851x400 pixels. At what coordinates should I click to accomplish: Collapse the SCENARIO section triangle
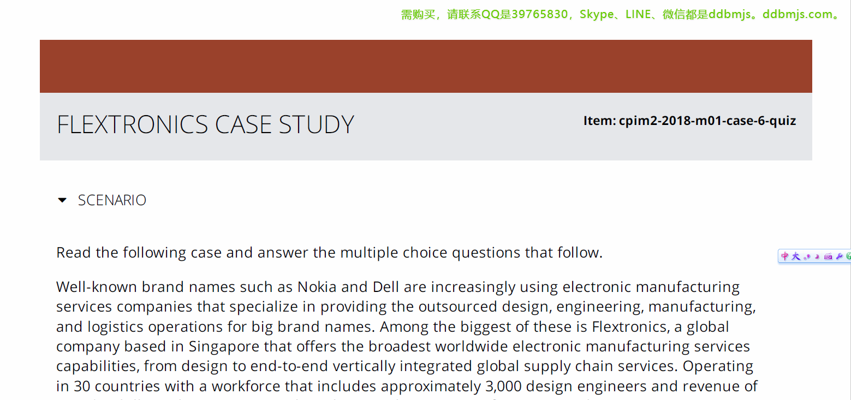click(x=62, y=201)
